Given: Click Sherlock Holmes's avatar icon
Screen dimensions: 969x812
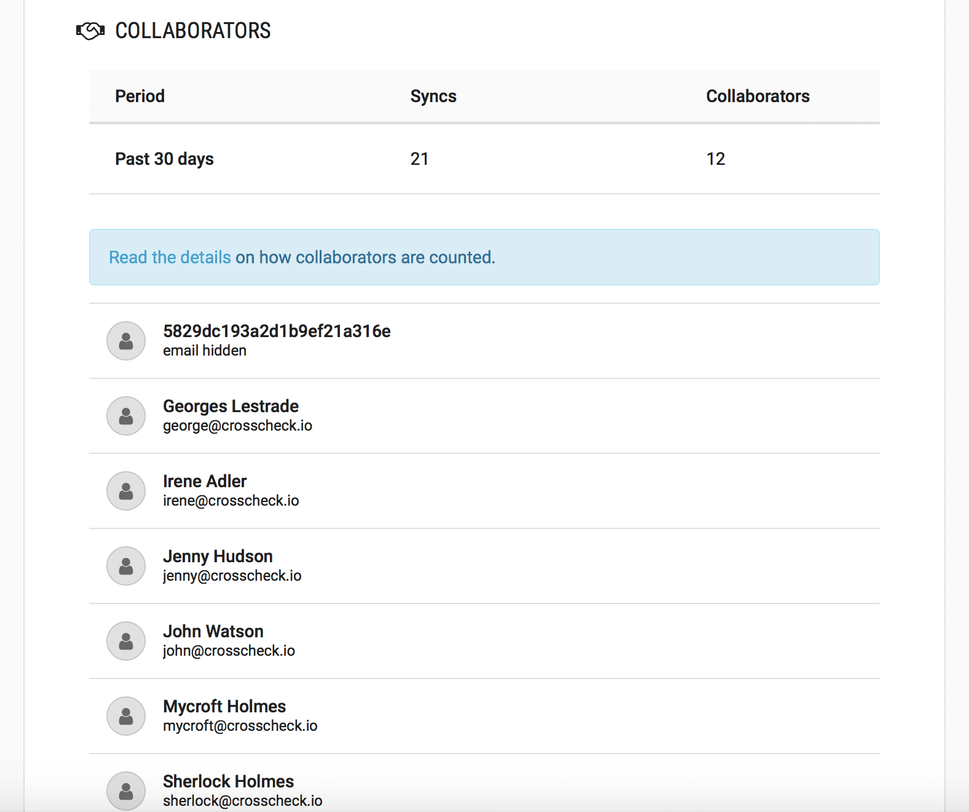Looking at the screenshot, I should pyautogui.click(x=126, y=791).
